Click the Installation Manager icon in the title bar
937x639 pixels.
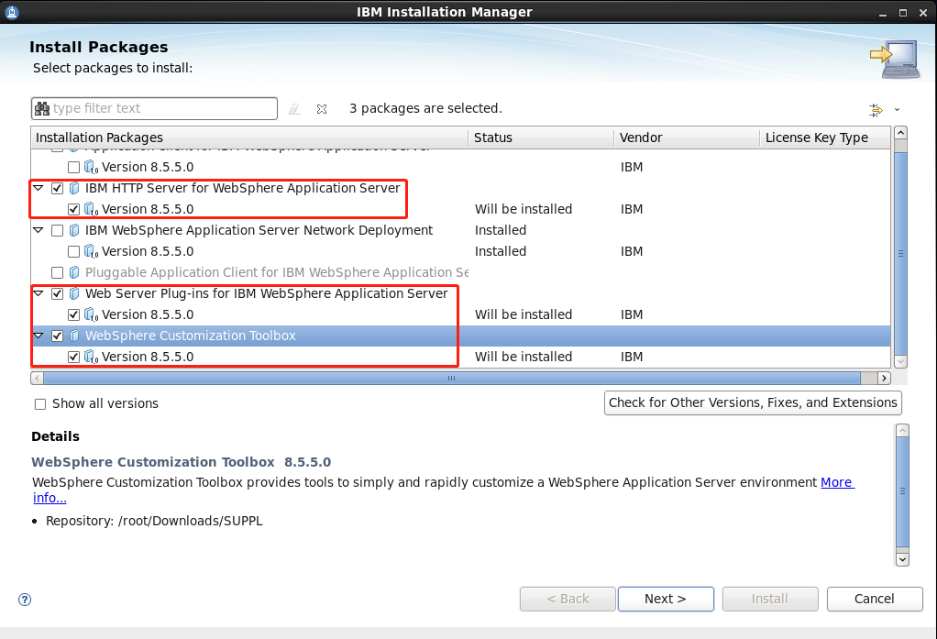11,12
